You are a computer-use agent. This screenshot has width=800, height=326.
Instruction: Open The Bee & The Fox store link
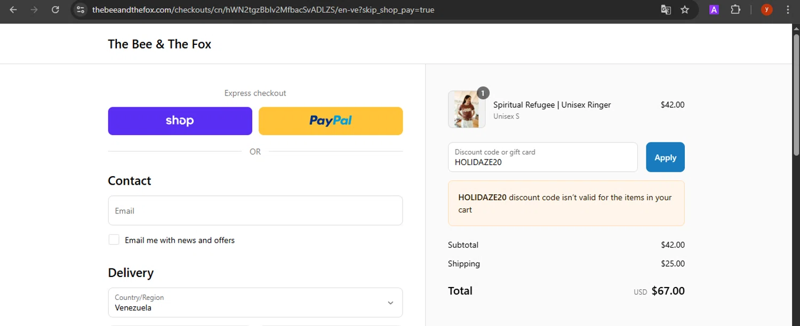pyautogui.click(x=159, y=44)
